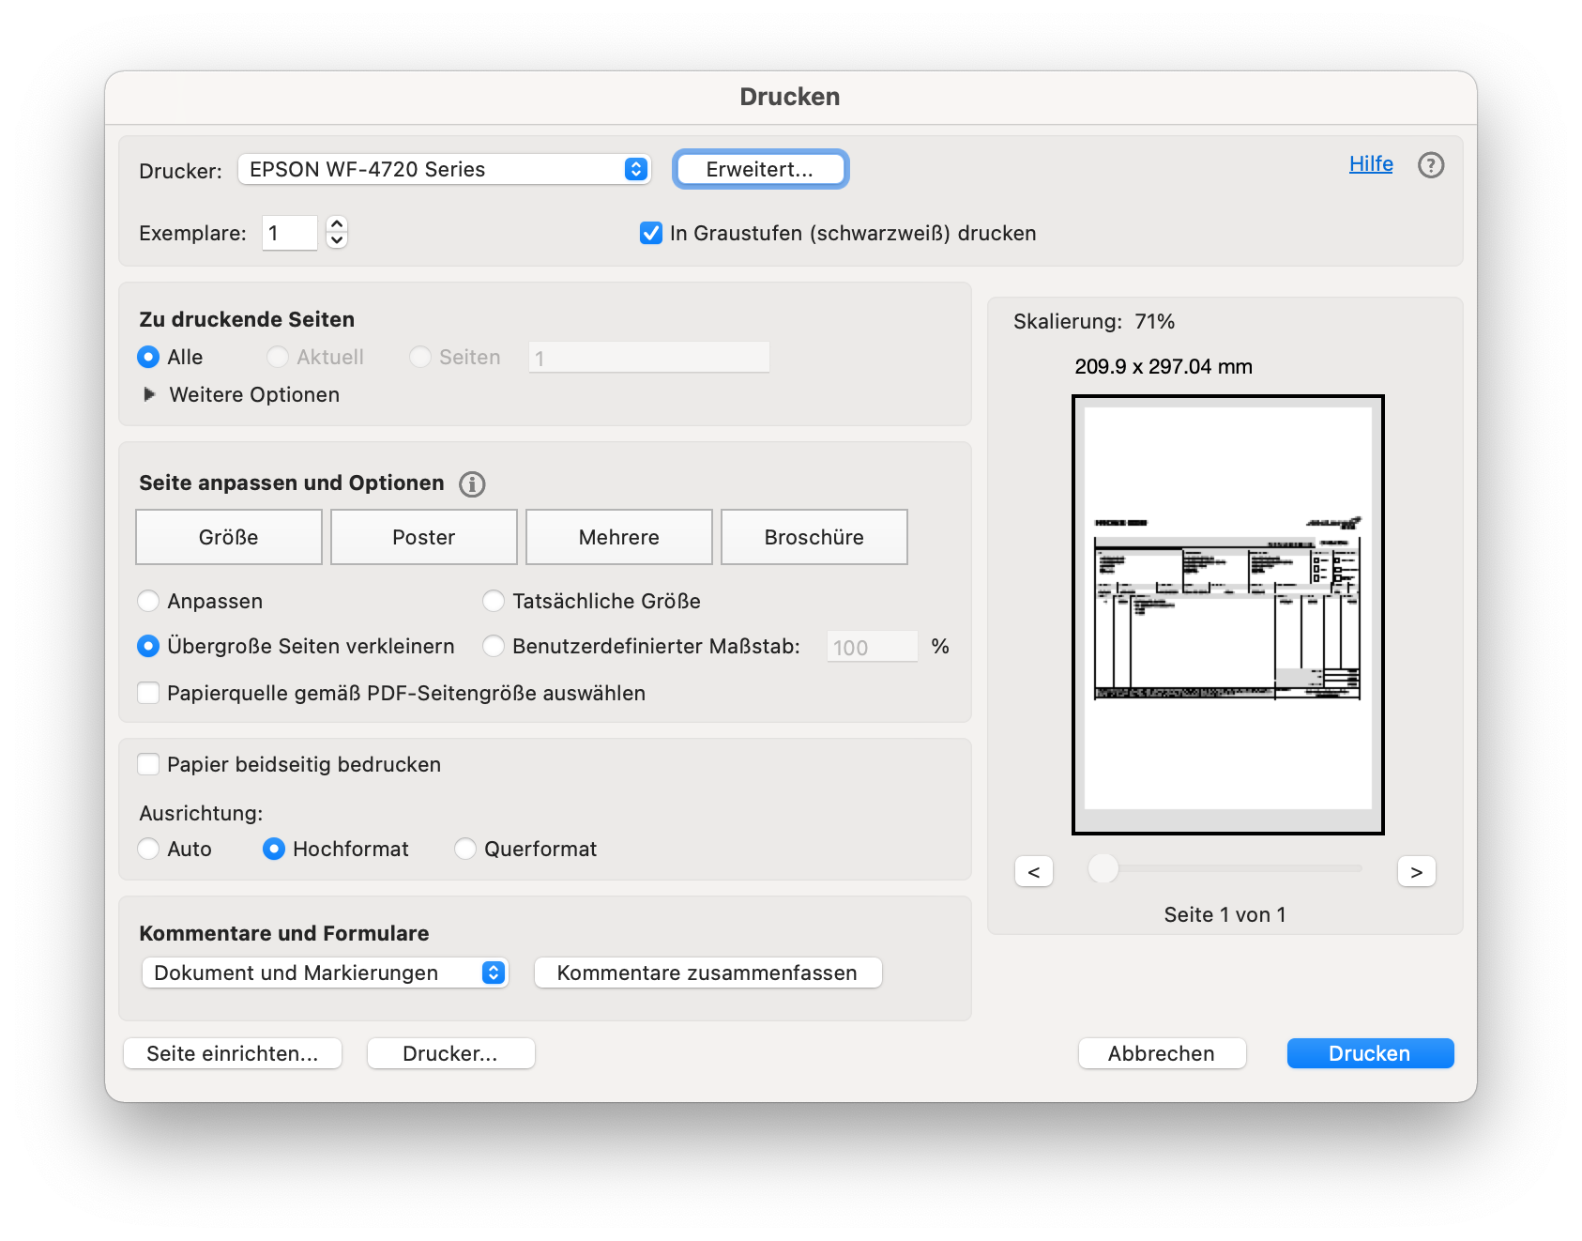Click "Drucken" to start printing
Viewport: 1582px width, 1241px height.
(1369, 1053)
